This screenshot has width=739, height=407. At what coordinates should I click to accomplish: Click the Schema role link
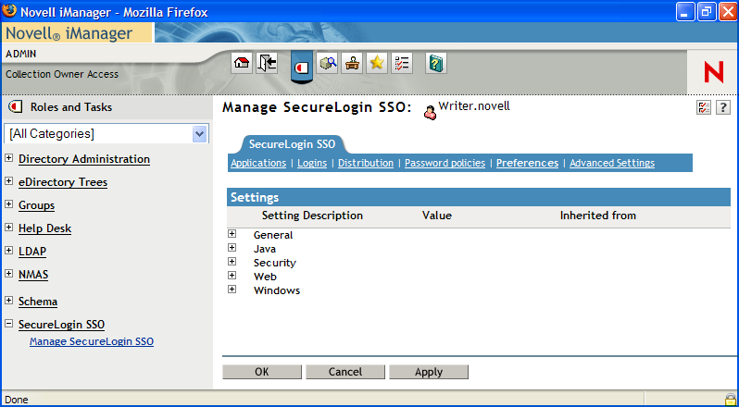(38, 302)
